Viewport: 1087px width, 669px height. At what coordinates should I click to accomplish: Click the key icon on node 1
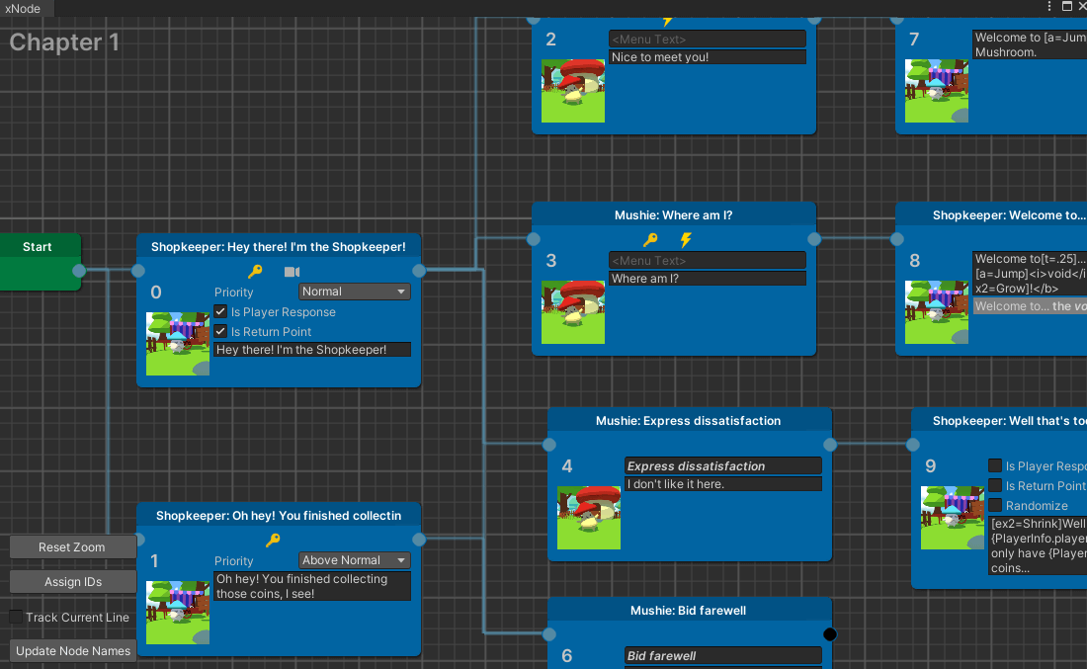(275, 543)
